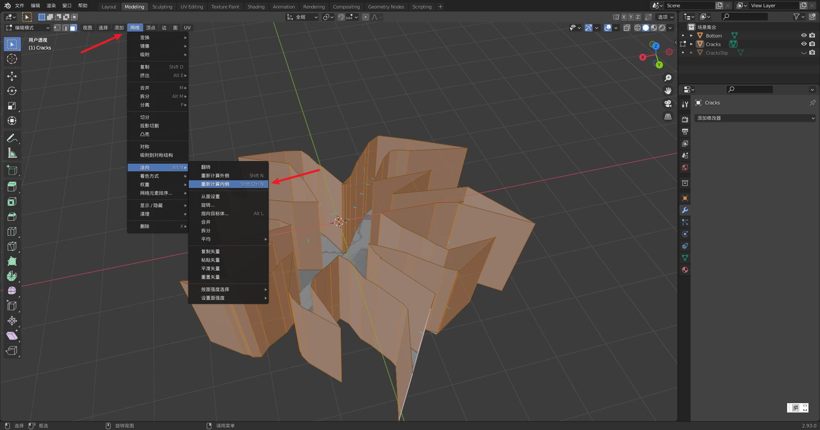
Task: Enable edge select mode
Action: [x=65, y=28]
